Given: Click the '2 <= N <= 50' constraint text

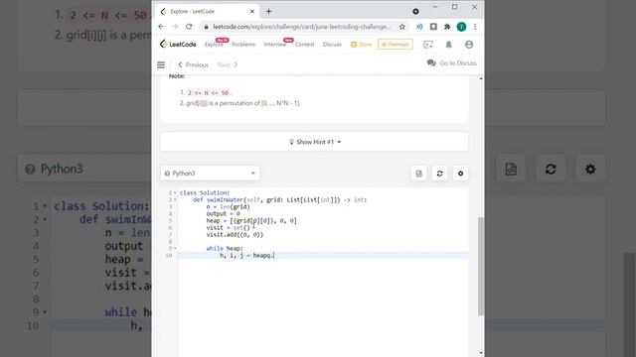Looking at the screenshot, I should (x=208, y=93).
